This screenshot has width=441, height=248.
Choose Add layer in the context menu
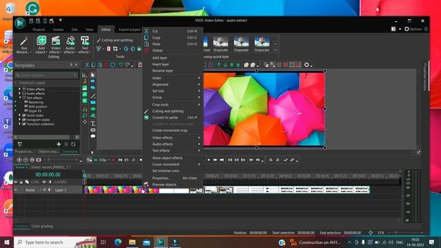coord(173,58)
